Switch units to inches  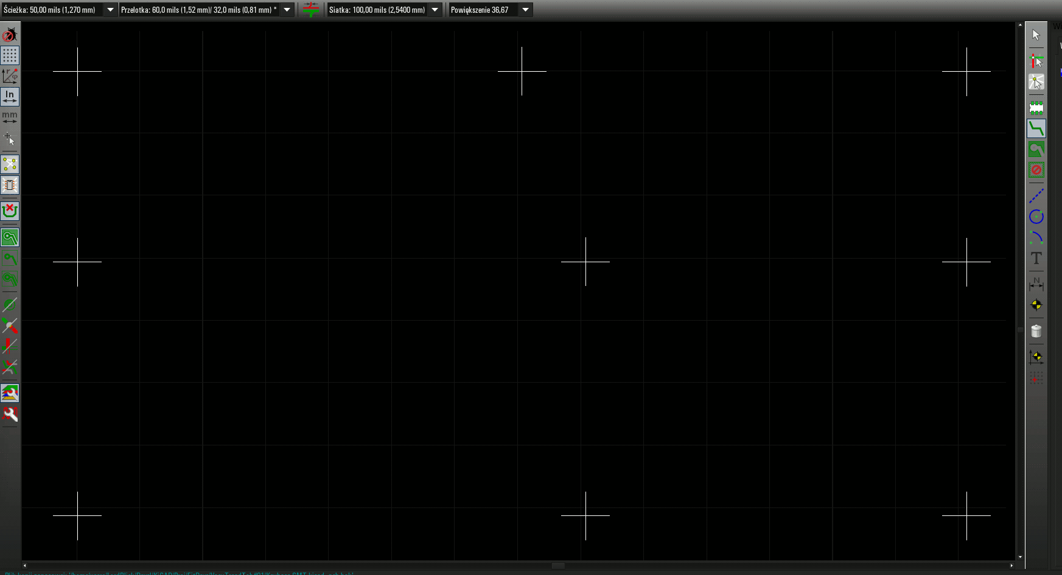pyautogui.click(x=10, y=96)
